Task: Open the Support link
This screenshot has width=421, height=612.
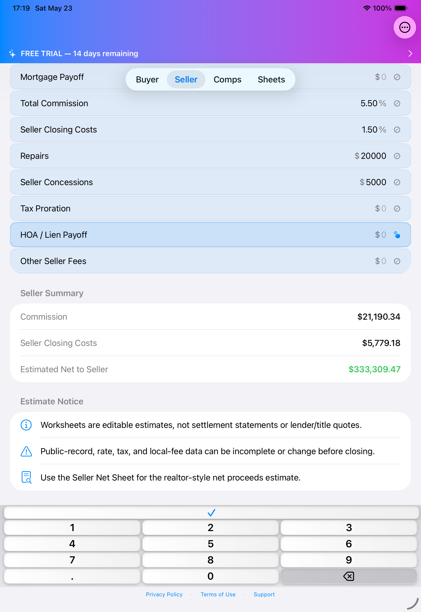Action: click(264, 594)
